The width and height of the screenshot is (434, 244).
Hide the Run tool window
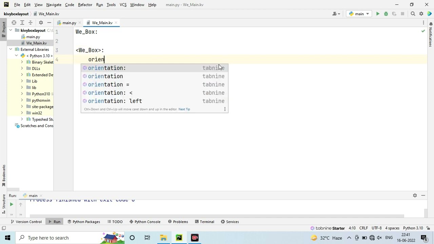(x=423, y=196)
